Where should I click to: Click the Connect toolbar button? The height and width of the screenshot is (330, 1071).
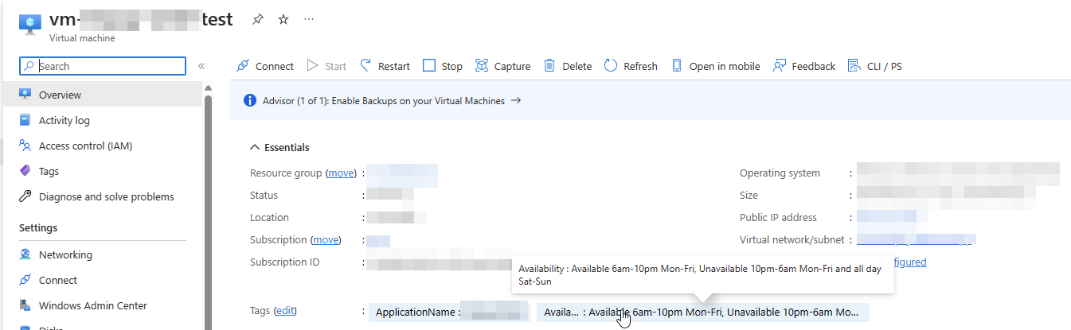click(265, 66)
